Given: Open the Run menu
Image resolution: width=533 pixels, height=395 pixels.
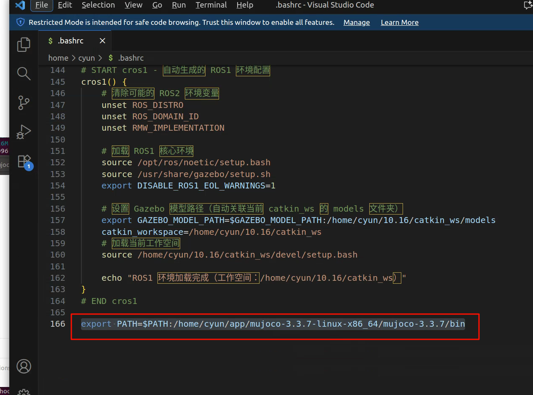Looking at the screenshot, I should coord(179,5).
